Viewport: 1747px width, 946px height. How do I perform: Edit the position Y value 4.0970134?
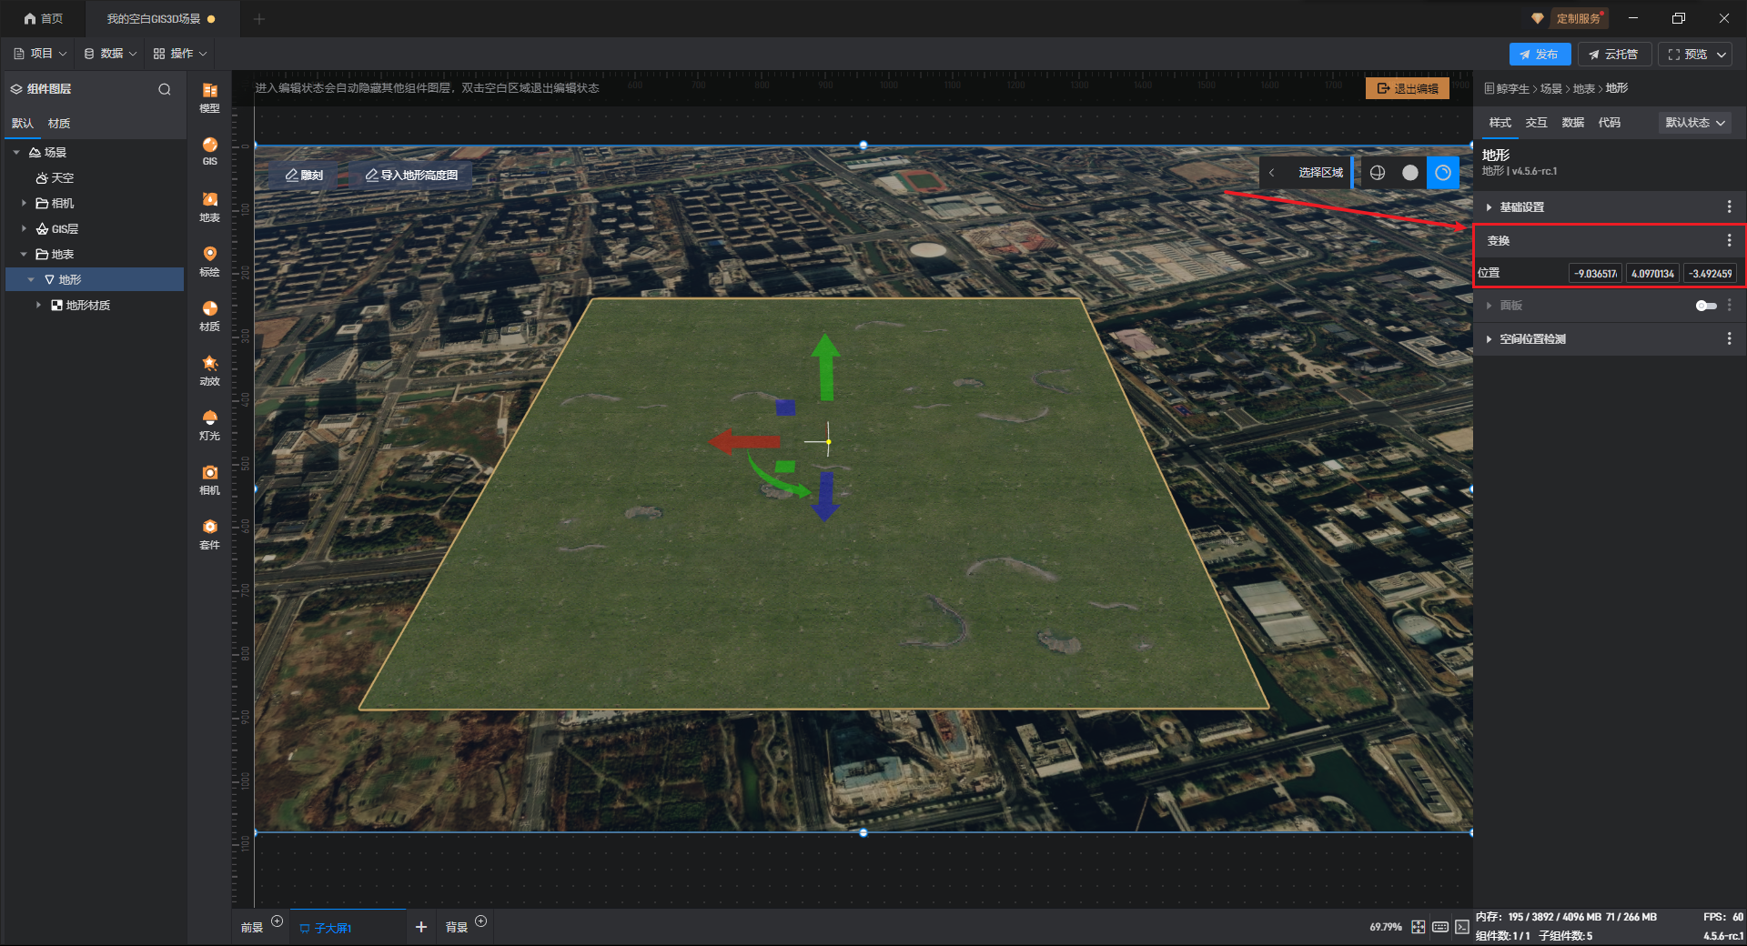pos(1652,274)
